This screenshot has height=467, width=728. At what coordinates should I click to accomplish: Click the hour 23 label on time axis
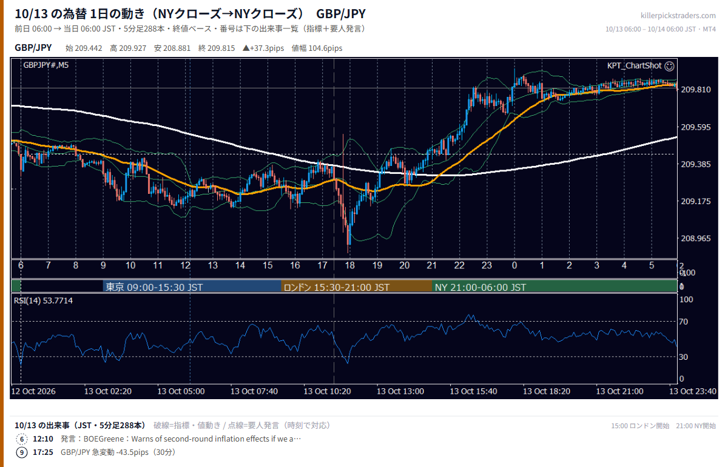pyautogui.click(x=487, y=266)
